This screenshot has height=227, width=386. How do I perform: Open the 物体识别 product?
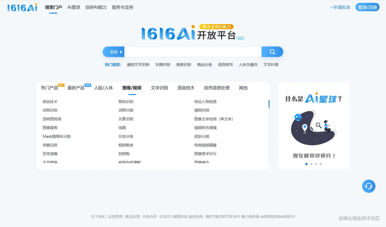(x=126, y=102)
